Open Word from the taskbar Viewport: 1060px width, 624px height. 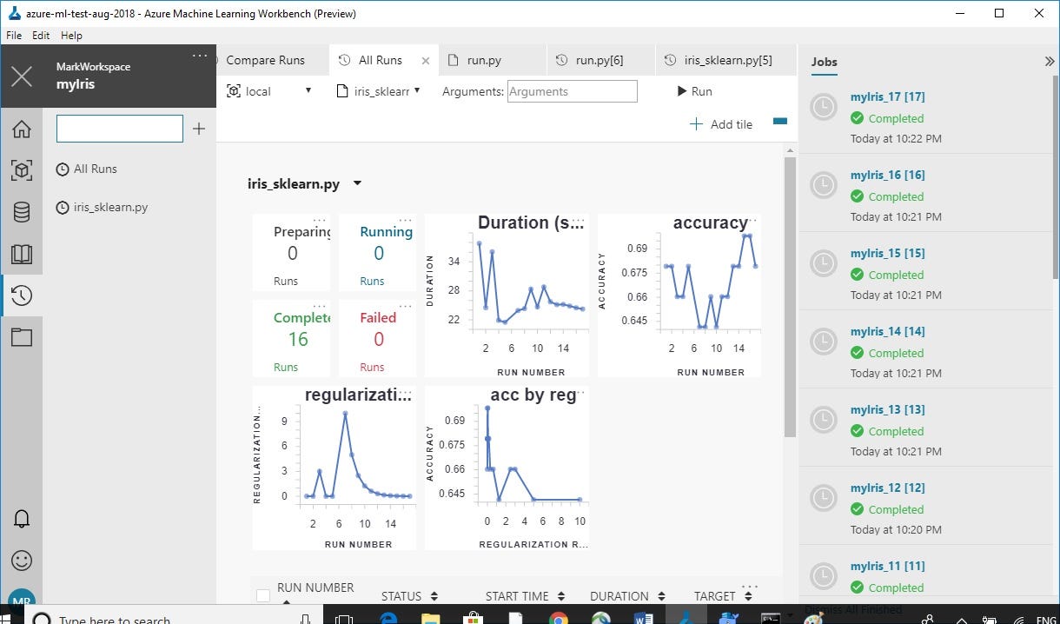click(643, 619)
